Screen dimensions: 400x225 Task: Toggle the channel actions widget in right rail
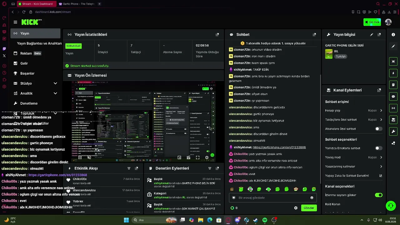(x=393, y=120)
